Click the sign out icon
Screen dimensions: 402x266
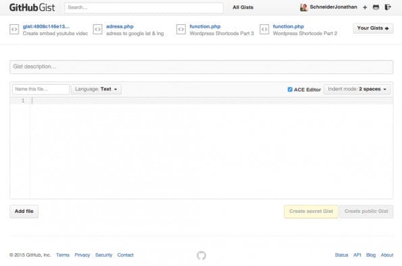pos(388,7)
